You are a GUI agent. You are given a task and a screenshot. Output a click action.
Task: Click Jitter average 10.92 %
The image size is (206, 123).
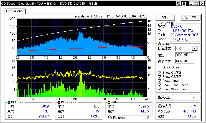pos(144,106)
